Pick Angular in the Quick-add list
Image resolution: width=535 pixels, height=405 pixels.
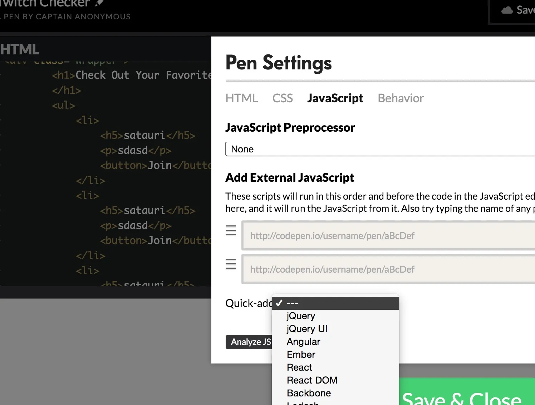335,342
